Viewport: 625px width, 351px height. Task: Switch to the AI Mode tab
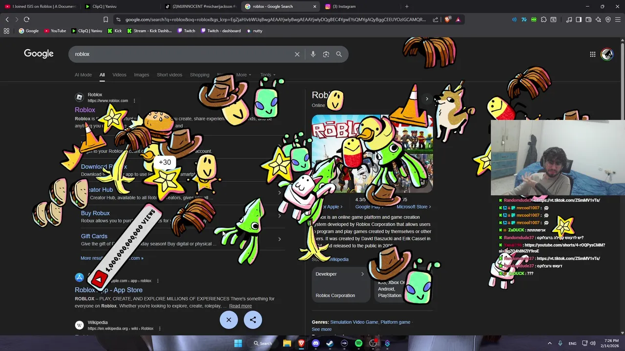point(83,75)
